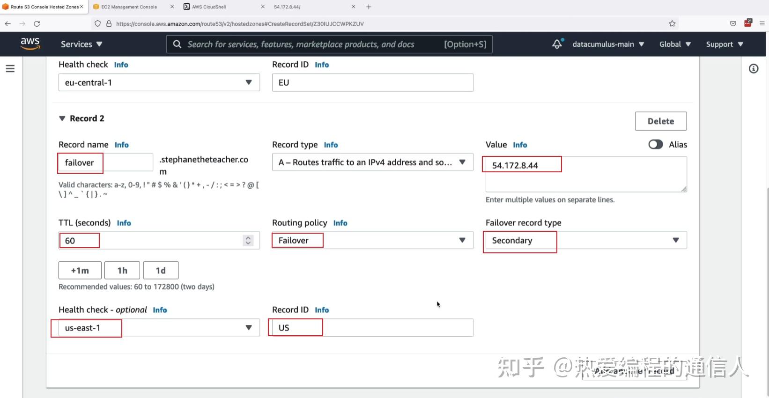Click the browser address bar URL
The image size is (769, 398).
240,23
